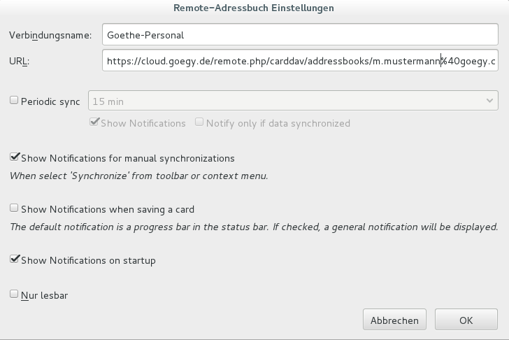Click the greyed-out Show Notifications checkbox
This screenshot has width=509, height=340.
point(94,122)
